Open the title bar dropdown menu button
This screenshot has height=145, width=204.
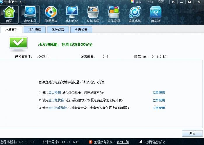[x=173, y=2]
